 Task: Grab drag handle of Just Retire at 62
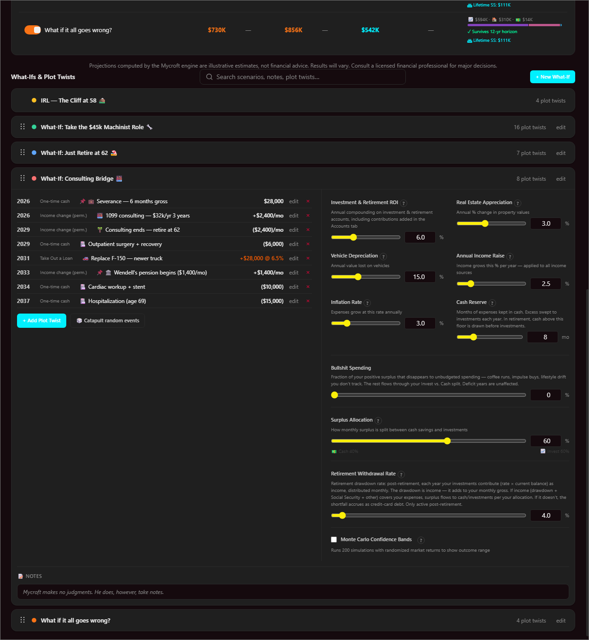(x=23, y=152)
